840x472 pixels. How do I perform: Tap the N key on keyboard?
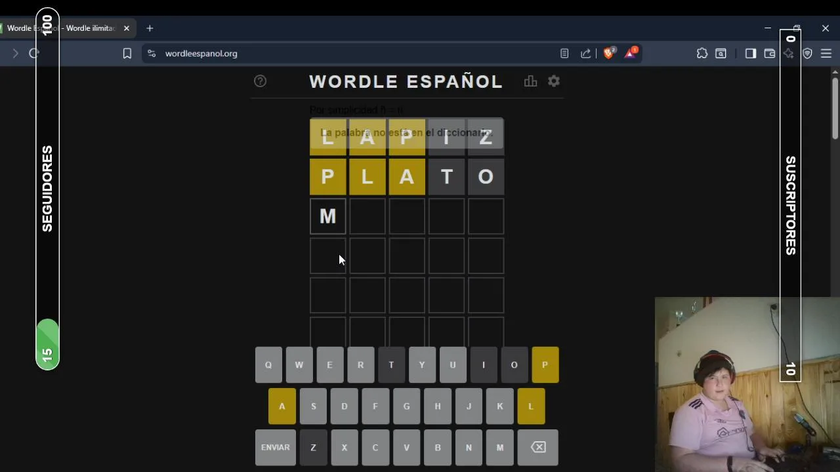pos(469,447)
